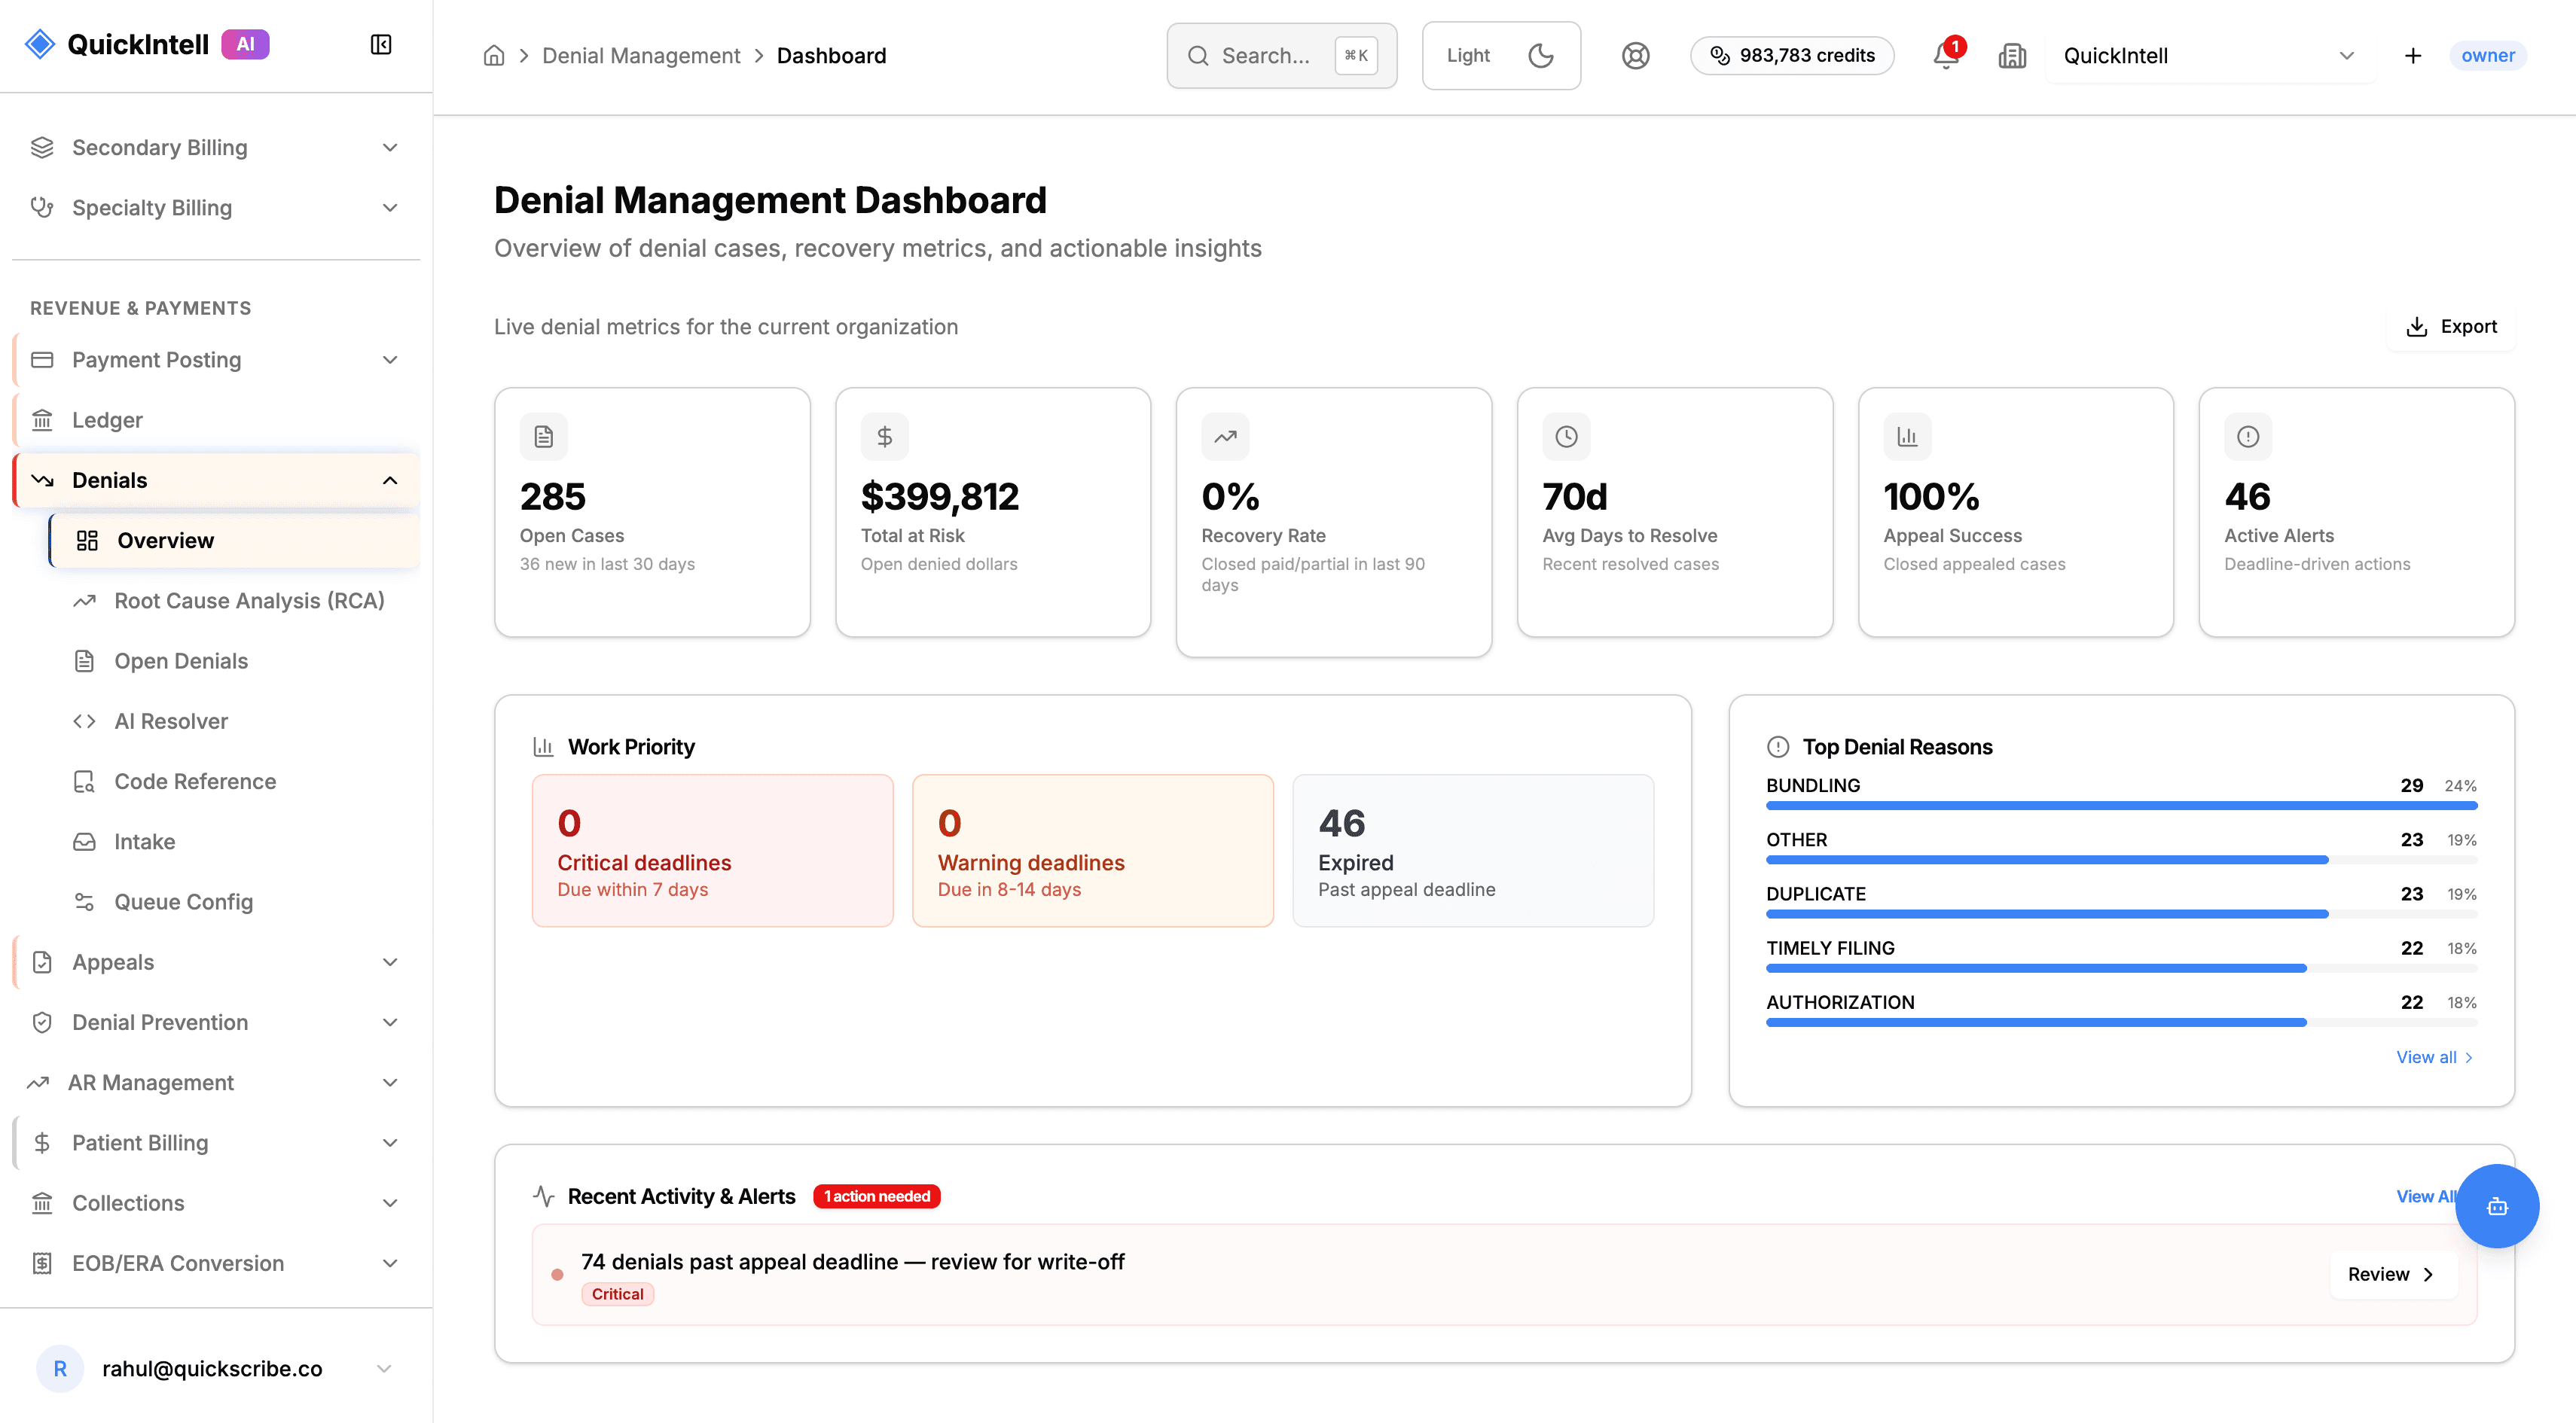Image resolution: width=2576 pixels, height=1423 pixels.
Task: Click the owner role badge
Action: click(x=2488, y=56)
